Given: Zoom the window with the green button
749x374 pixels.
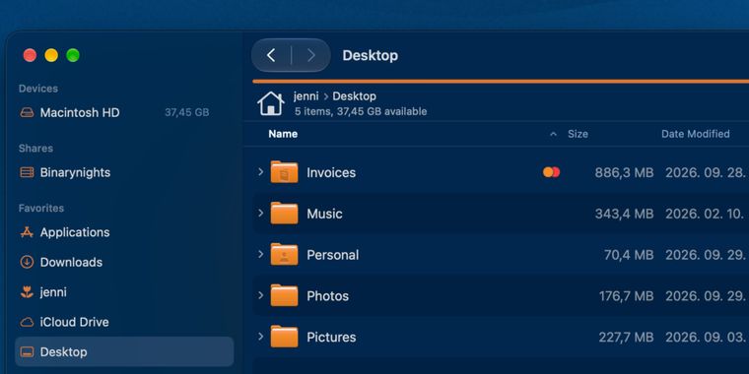Looking at the screenshot, I should 73,55.
